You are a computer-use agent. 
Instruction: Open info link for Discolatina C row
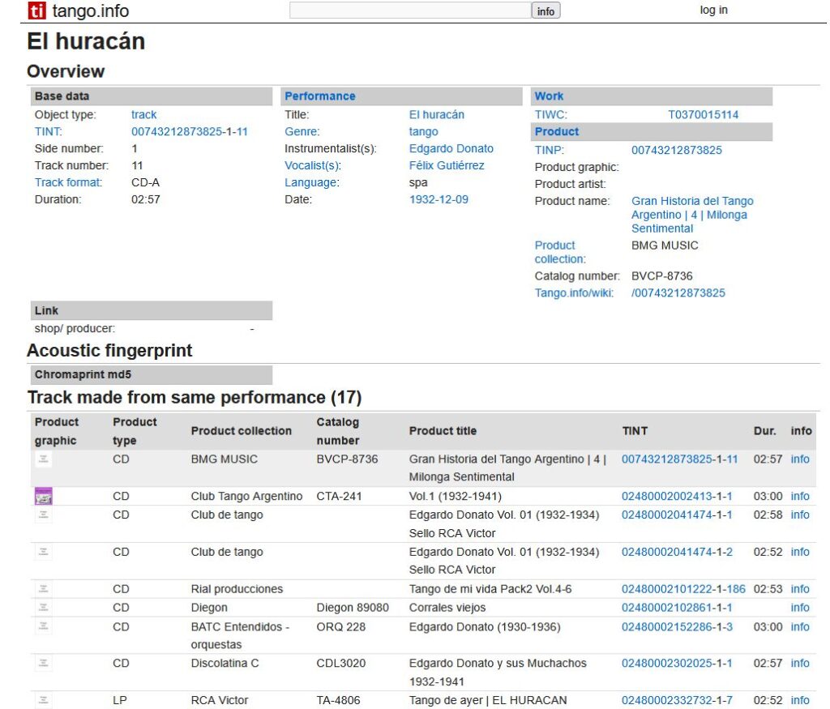pos(800,663)
